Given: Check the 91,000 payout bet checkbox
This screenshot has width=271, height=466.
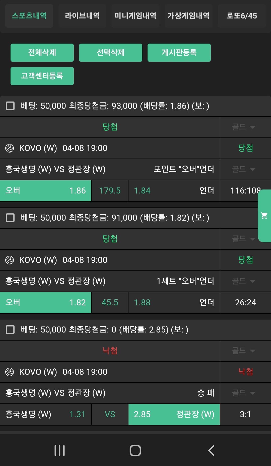Looking at the screenshot, I should pos(10,218).
